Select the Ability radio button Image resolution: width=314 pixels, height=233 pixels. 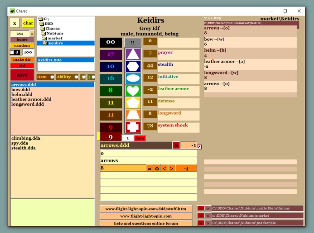[75, 77]
